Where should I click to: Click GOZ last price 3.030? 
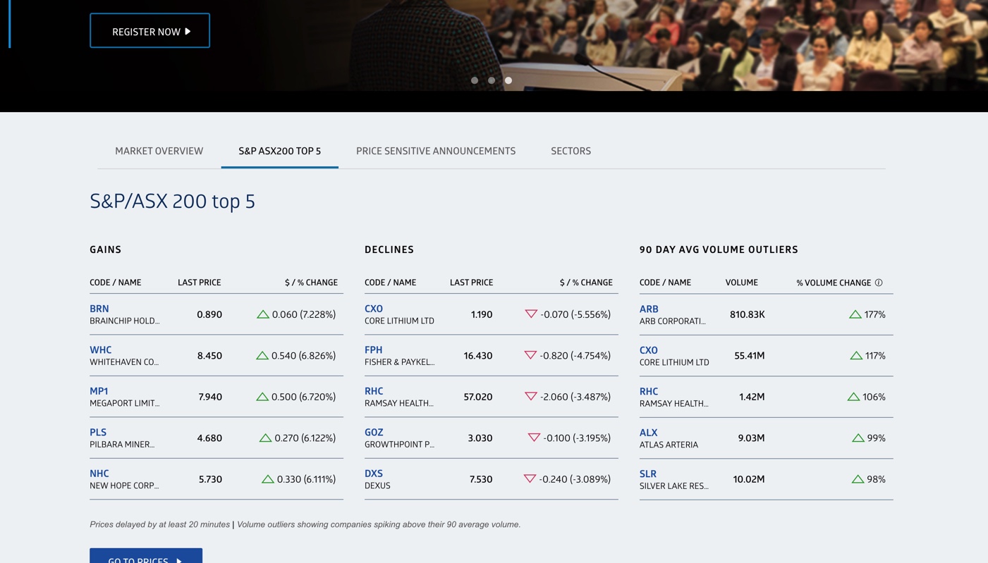click(x=480, y=438)
